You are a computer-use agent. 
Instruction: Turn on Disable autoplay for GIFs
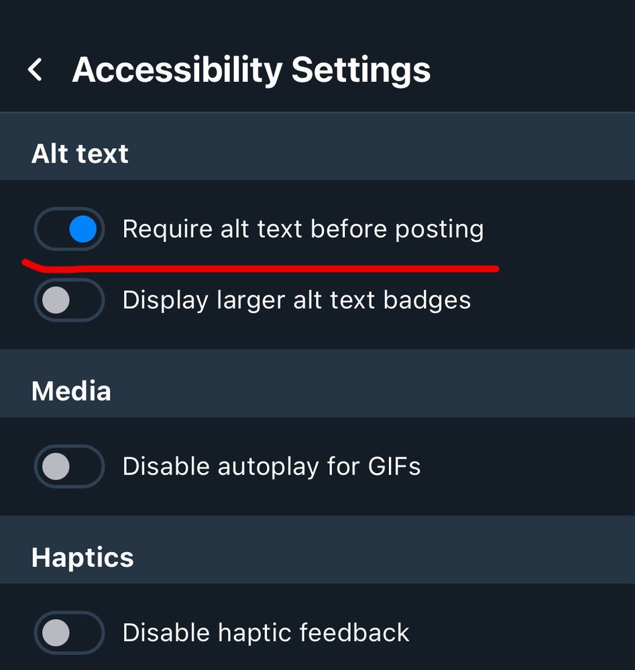[68, 466]
